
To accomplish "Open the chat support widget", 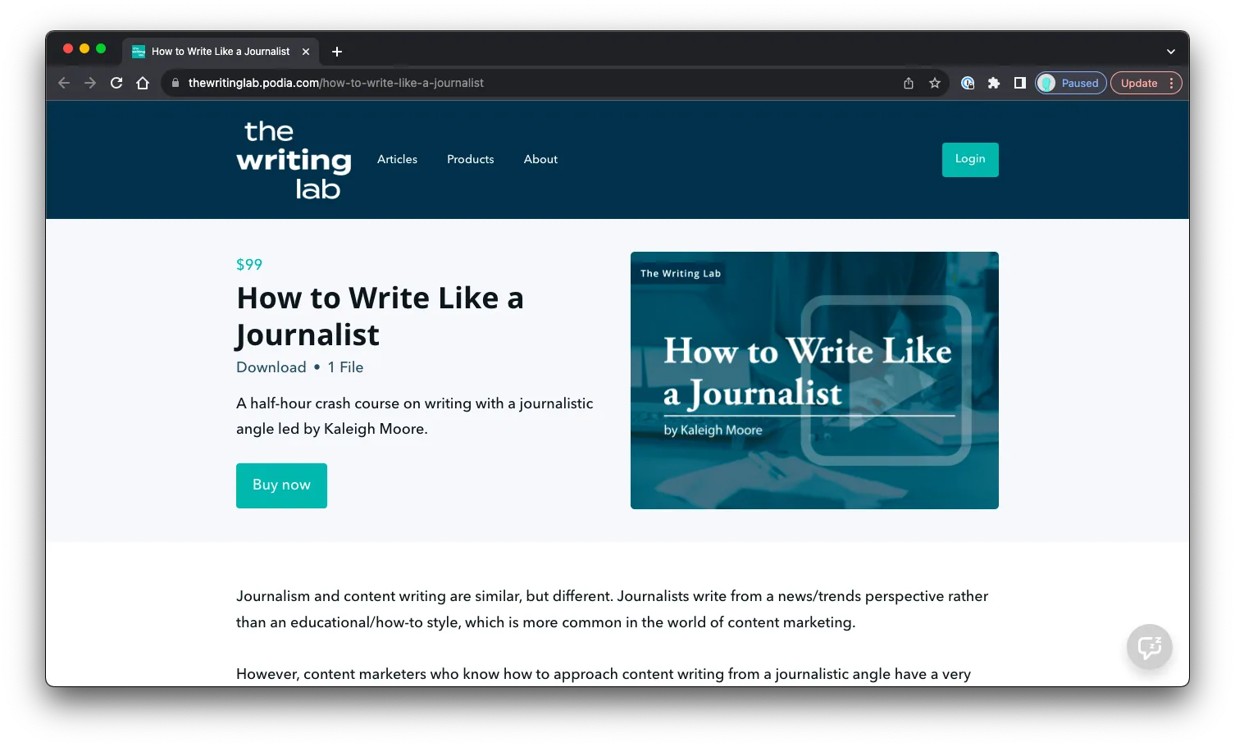I will point(1150,648).
